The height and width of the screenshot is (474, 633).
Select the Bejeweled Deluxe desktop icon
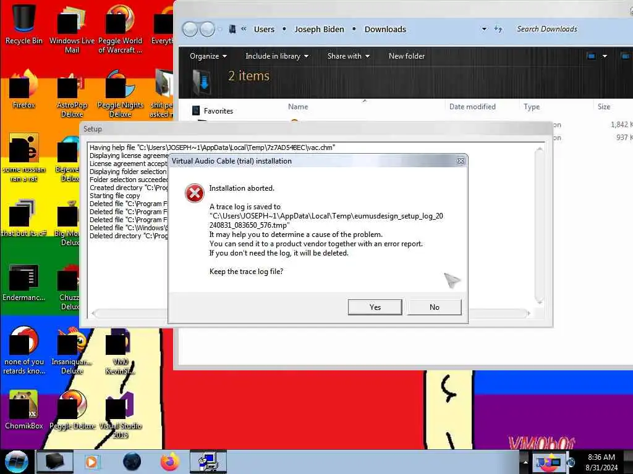click(x=69, y=159)
